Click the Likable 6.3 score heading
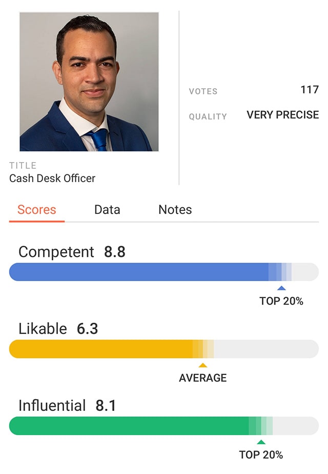 click(x=58, y=329)
